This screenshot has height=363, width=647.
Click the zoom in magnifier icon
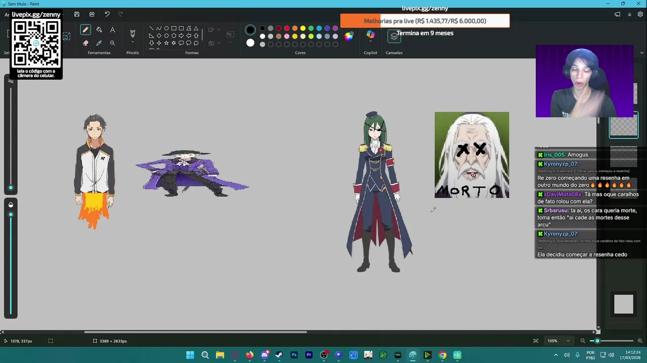click(640, 341)
